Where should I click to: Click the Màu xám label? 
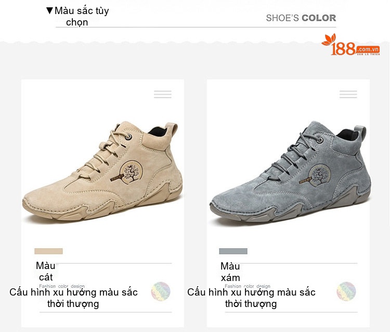coord(230,272)
